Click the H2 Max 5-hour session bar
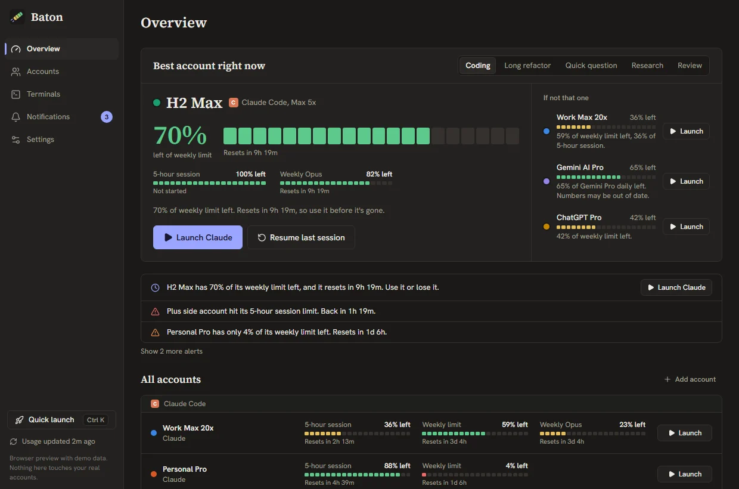Viewport: 739px width, 489px height. pos(210,183)
